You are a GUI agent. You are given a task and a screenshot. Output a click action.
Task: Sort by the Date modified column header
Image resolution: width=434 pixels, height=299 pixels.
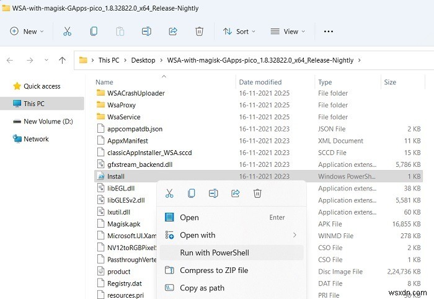260,82
